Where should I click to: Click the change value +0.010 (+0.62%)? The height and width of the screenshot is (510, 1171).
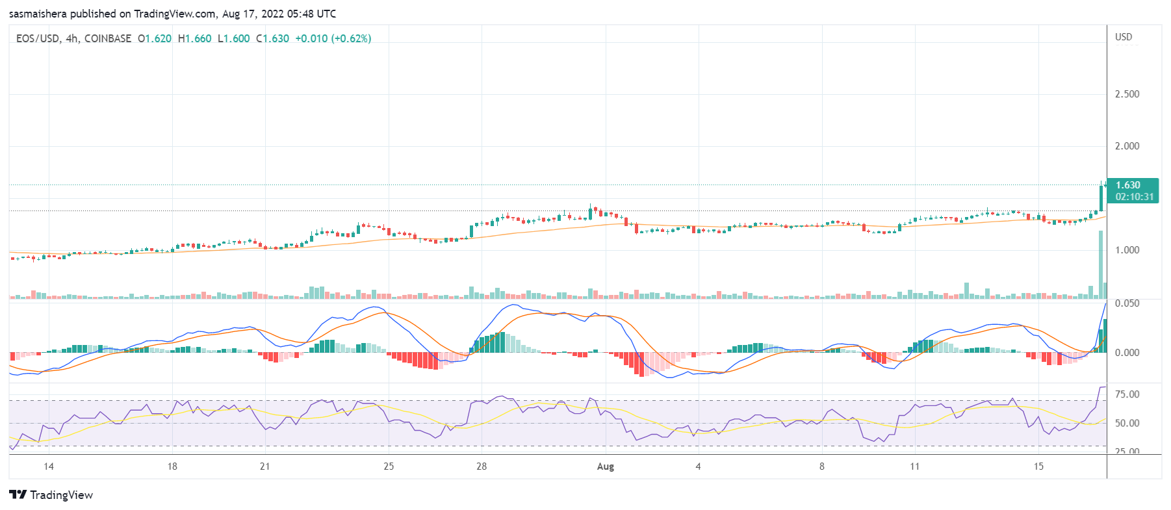333,38
